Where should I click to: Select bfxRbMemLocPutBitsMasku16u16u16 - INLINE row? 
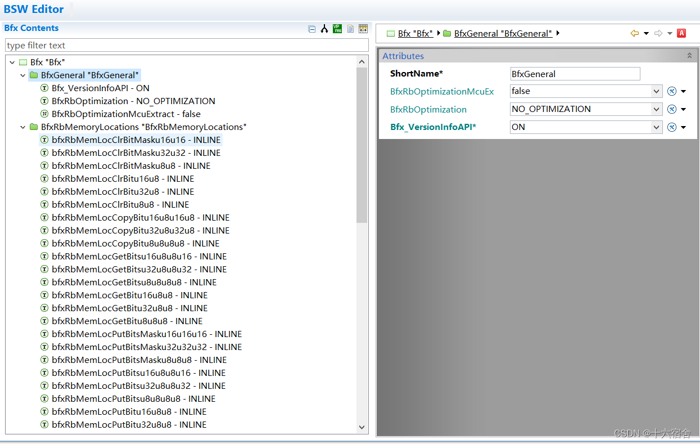147,334
